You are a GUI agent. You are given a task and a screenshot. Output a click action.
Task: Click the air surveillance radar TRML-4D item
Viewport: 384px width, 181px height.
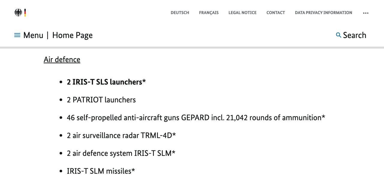121,135
